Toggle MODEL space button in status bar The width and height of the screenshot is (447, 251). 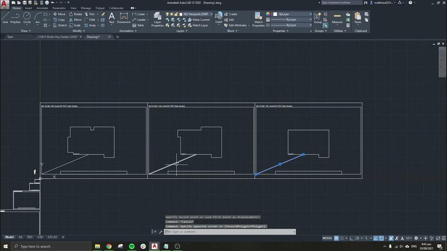327,238
